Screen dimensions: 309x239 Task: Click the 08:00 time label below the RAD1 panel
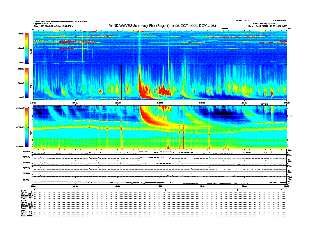pos(117,103)
